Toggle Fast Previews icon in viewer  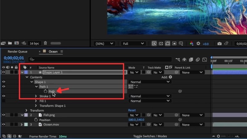coord(154,44)
